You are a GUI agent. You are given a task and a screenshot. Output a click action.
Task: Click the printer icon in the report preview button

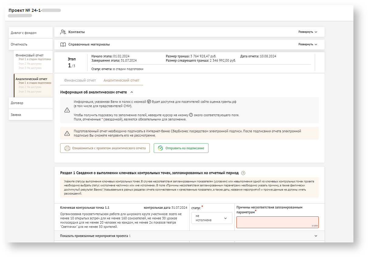click(x=67, y=148)
